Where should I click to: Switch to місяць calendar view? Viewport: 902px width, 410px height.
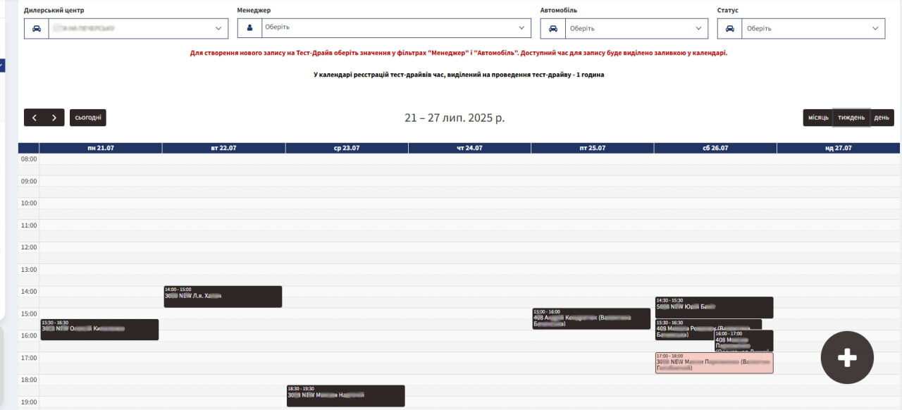click(818, 118)
